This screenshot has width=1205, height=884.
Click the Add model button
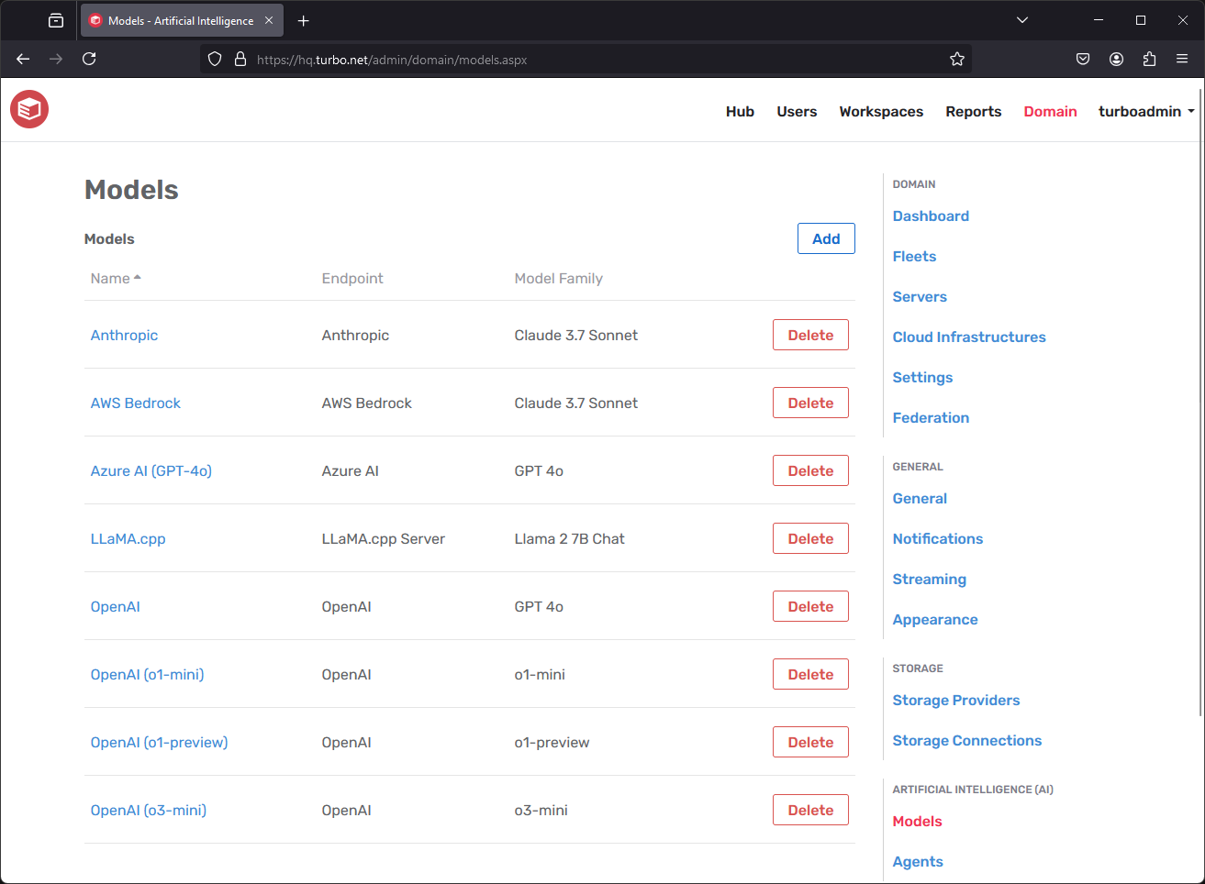coord(826,238)
